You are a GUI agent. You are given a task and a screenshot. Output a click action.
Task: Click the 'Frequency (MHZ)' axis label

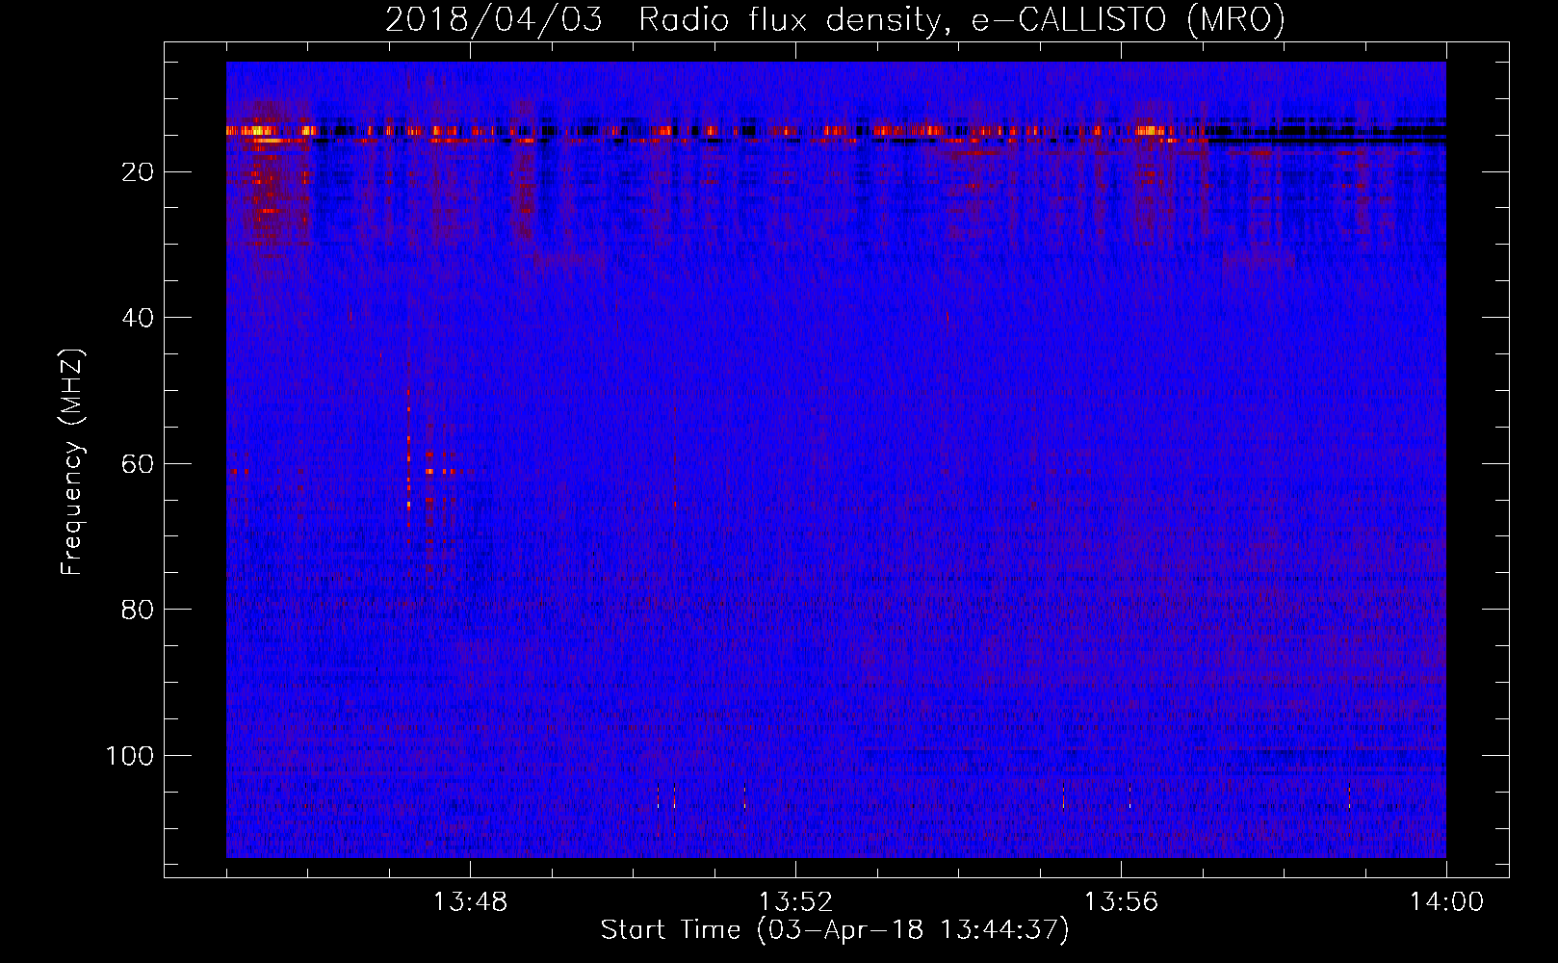click(72, 462)
